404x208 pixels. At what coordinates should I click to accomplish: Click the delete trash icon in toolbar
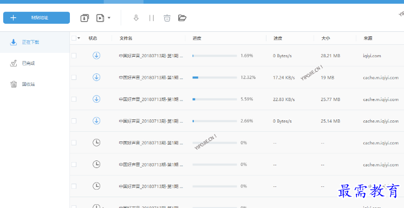click(167, 18)
